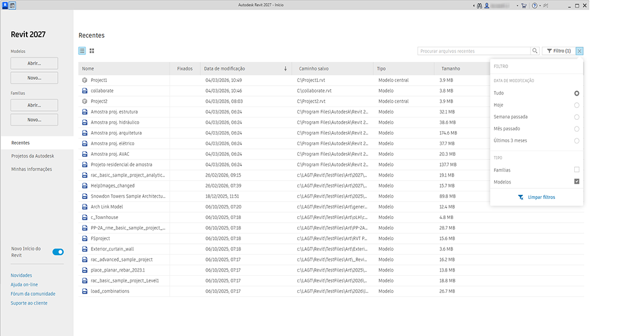This screenshot has width=625, height=336.
Task: Click the sort arrow on Data de modificação
Action: click(285, 68)
